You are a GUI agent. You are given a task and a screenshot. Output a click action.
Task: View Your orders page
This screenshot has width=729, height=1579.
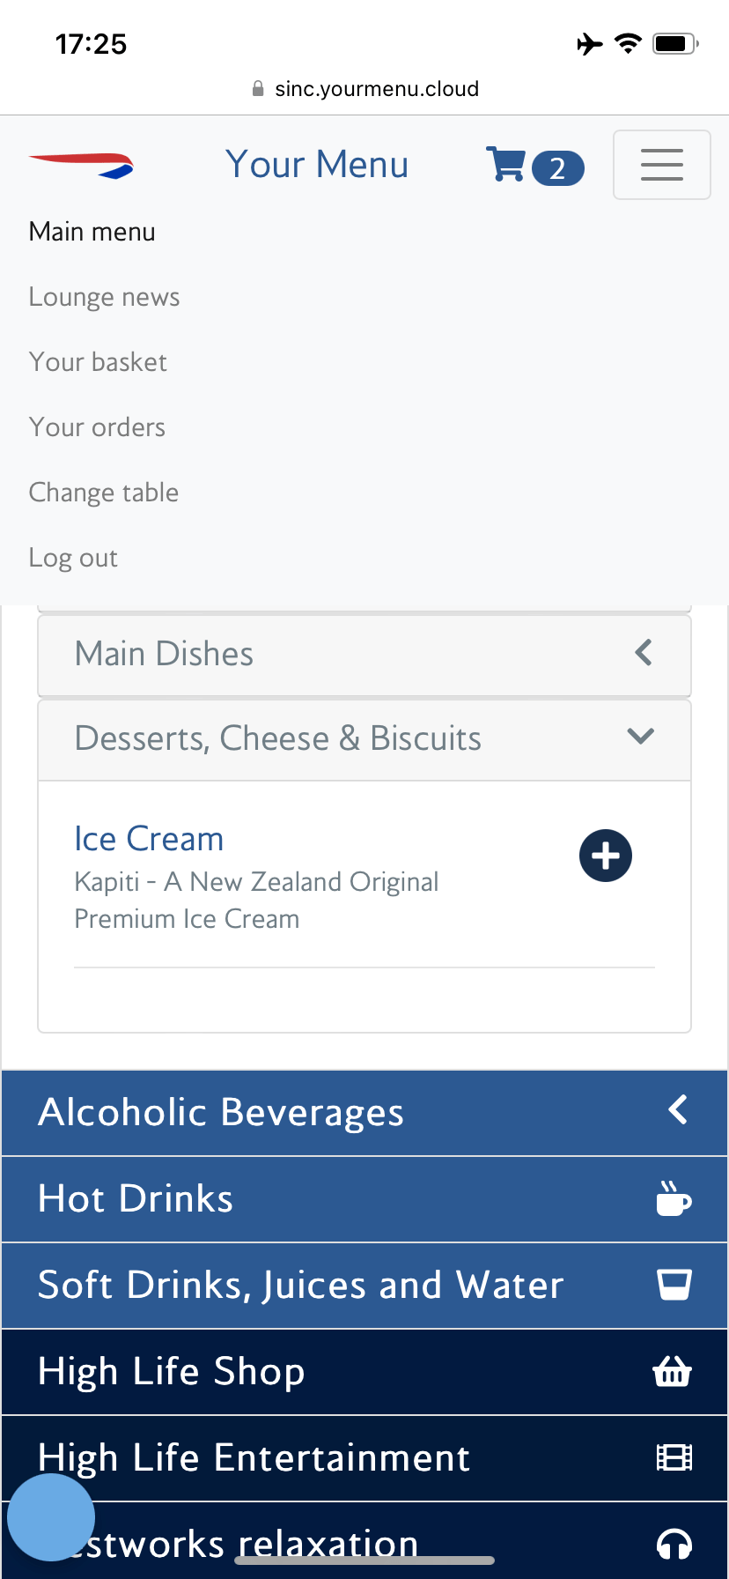[97, 427]
